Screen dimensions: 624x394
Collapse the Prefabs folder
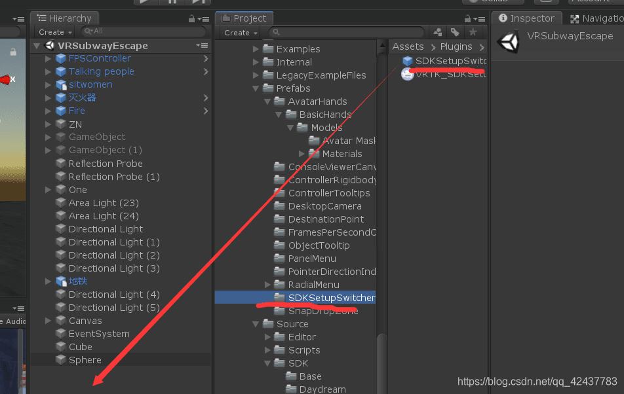click(x=256, y=88)
